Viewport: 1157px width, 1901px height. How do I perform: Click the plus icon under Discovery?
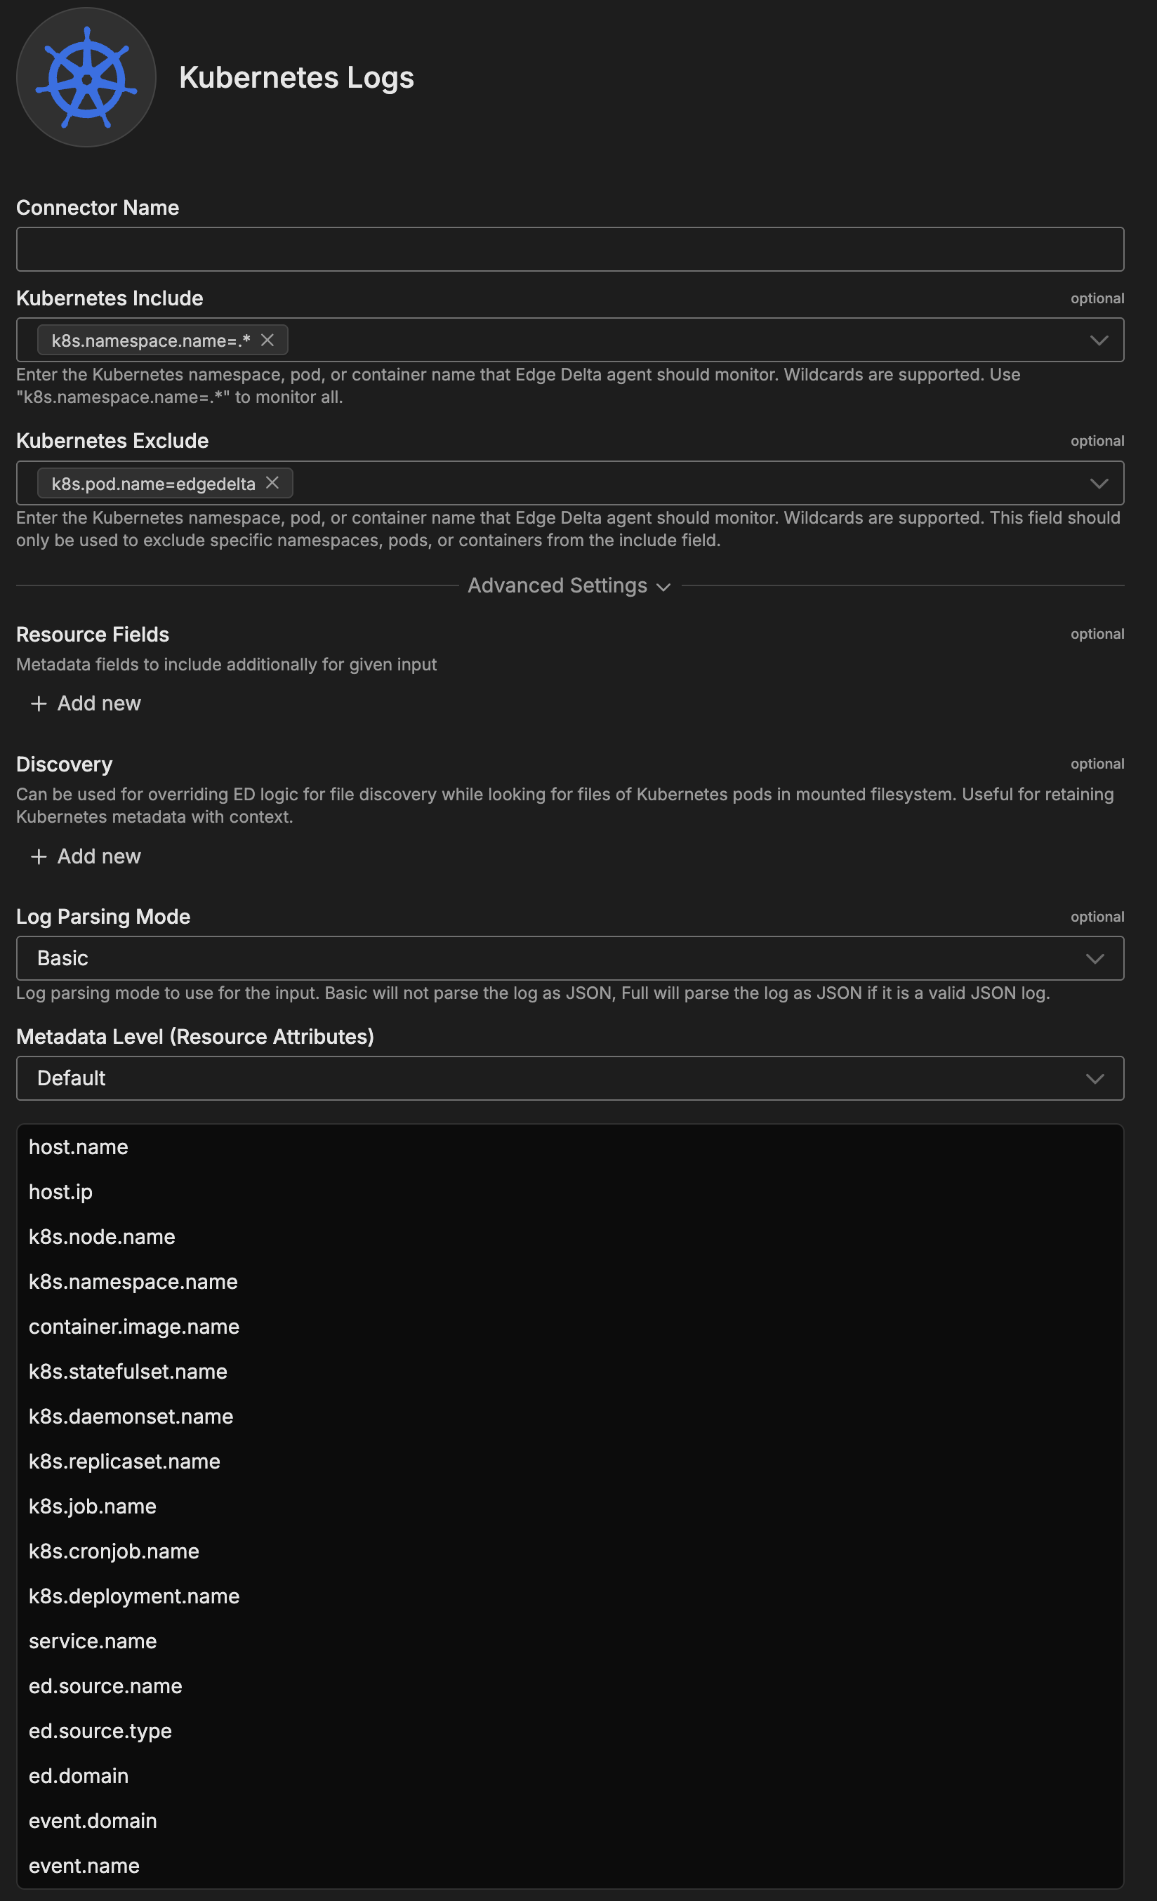[x=39, y=856]
